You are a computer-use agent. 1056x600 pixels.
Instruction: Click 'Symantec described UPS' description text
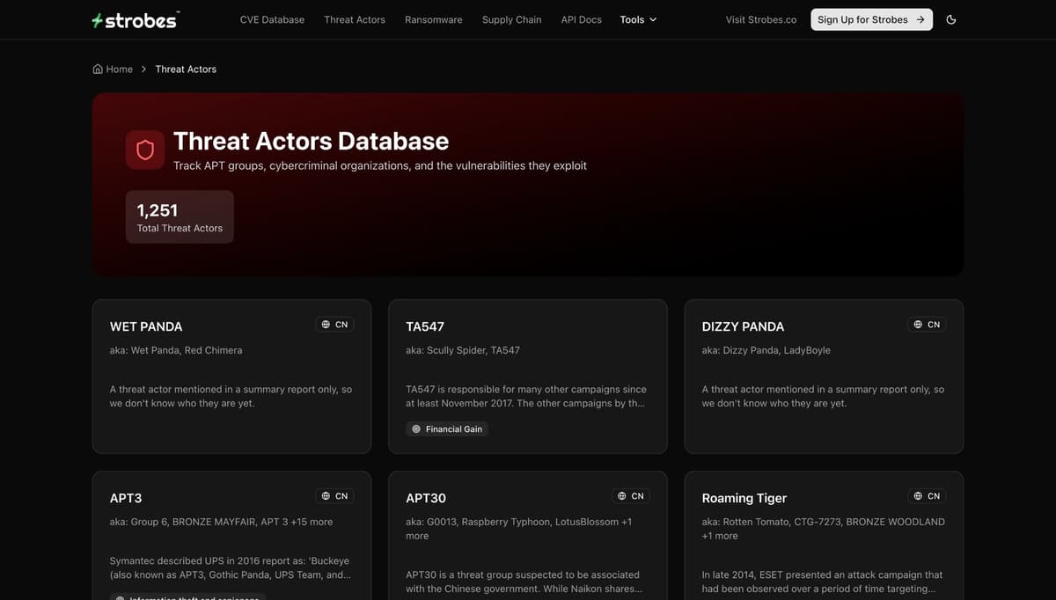coord(231,567)
